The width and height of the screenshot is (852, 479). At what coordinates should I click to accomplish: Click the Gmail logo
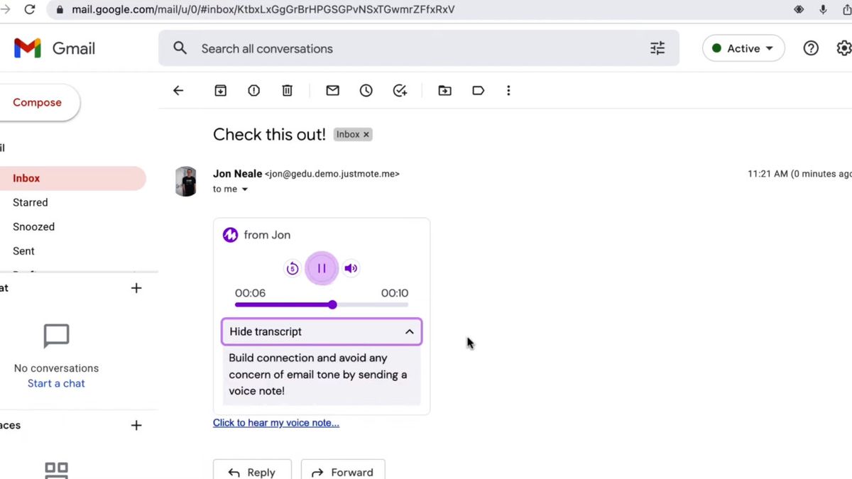coord(54,48)
